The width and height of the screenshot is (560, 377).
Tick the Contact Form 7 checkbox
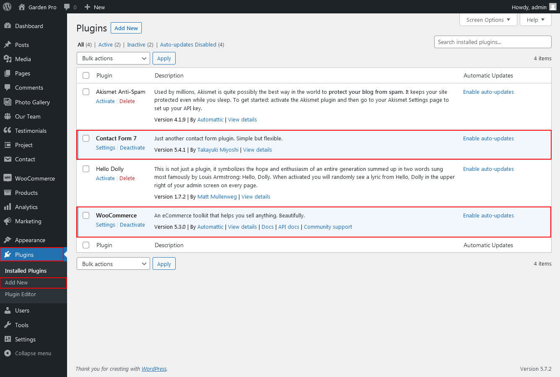point(86,138)
